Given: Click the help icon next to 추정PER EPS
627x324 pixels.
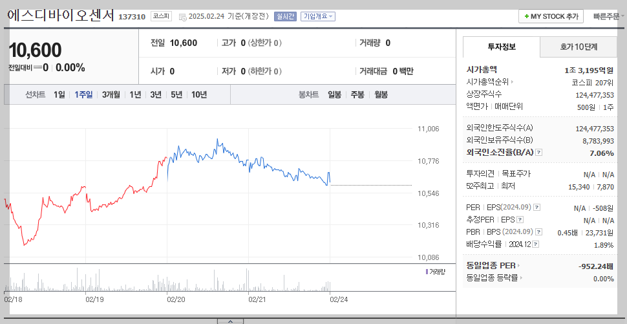Looking at the screenshot, I should pos(520,220).
